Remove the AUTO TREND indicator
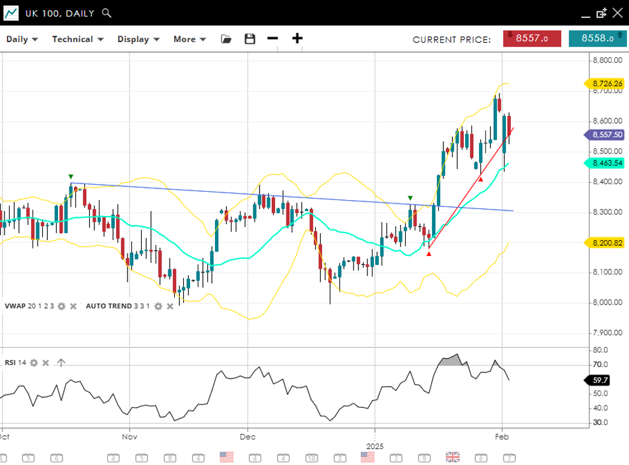The width and height of the screenshot is (629, 465). 170,306
